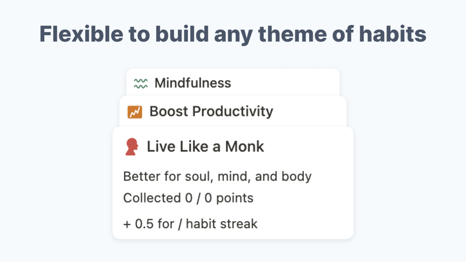Image resolution: width=466 pixels, height=262 pixels.
Task: Click the 'Flexible to build any theme' heading
Action: click(x=233, y=34)
